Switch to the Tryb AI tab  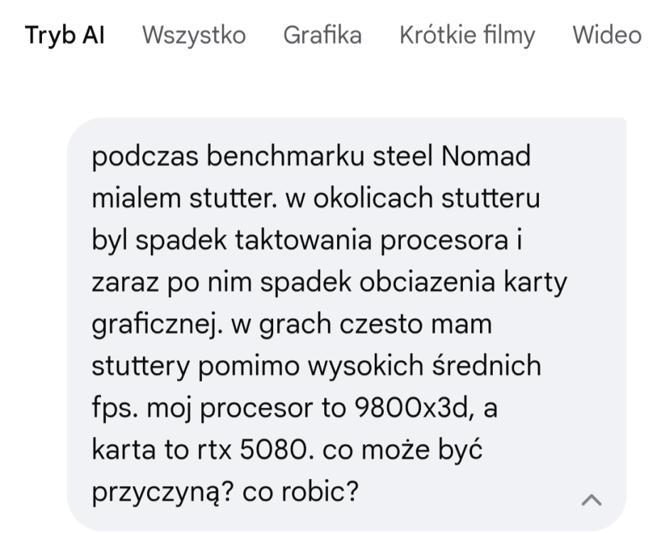point(65,35)
